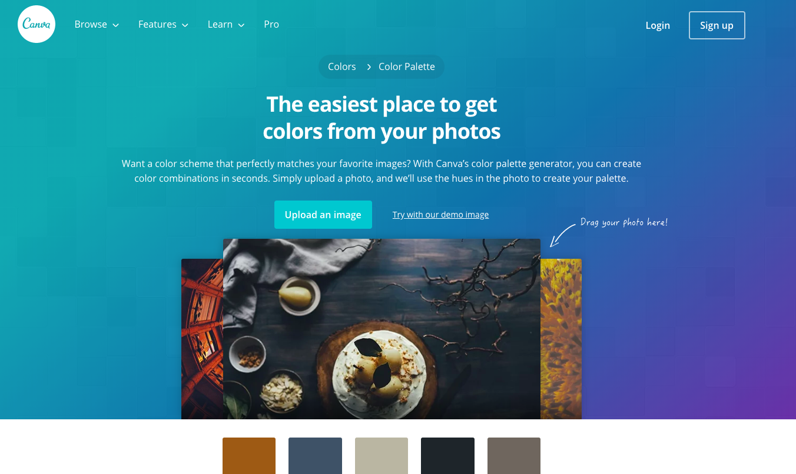Select the yellow flower photo thumbnail
The image size is (796, 474).
pyautogui.click(x=561, y=339)
